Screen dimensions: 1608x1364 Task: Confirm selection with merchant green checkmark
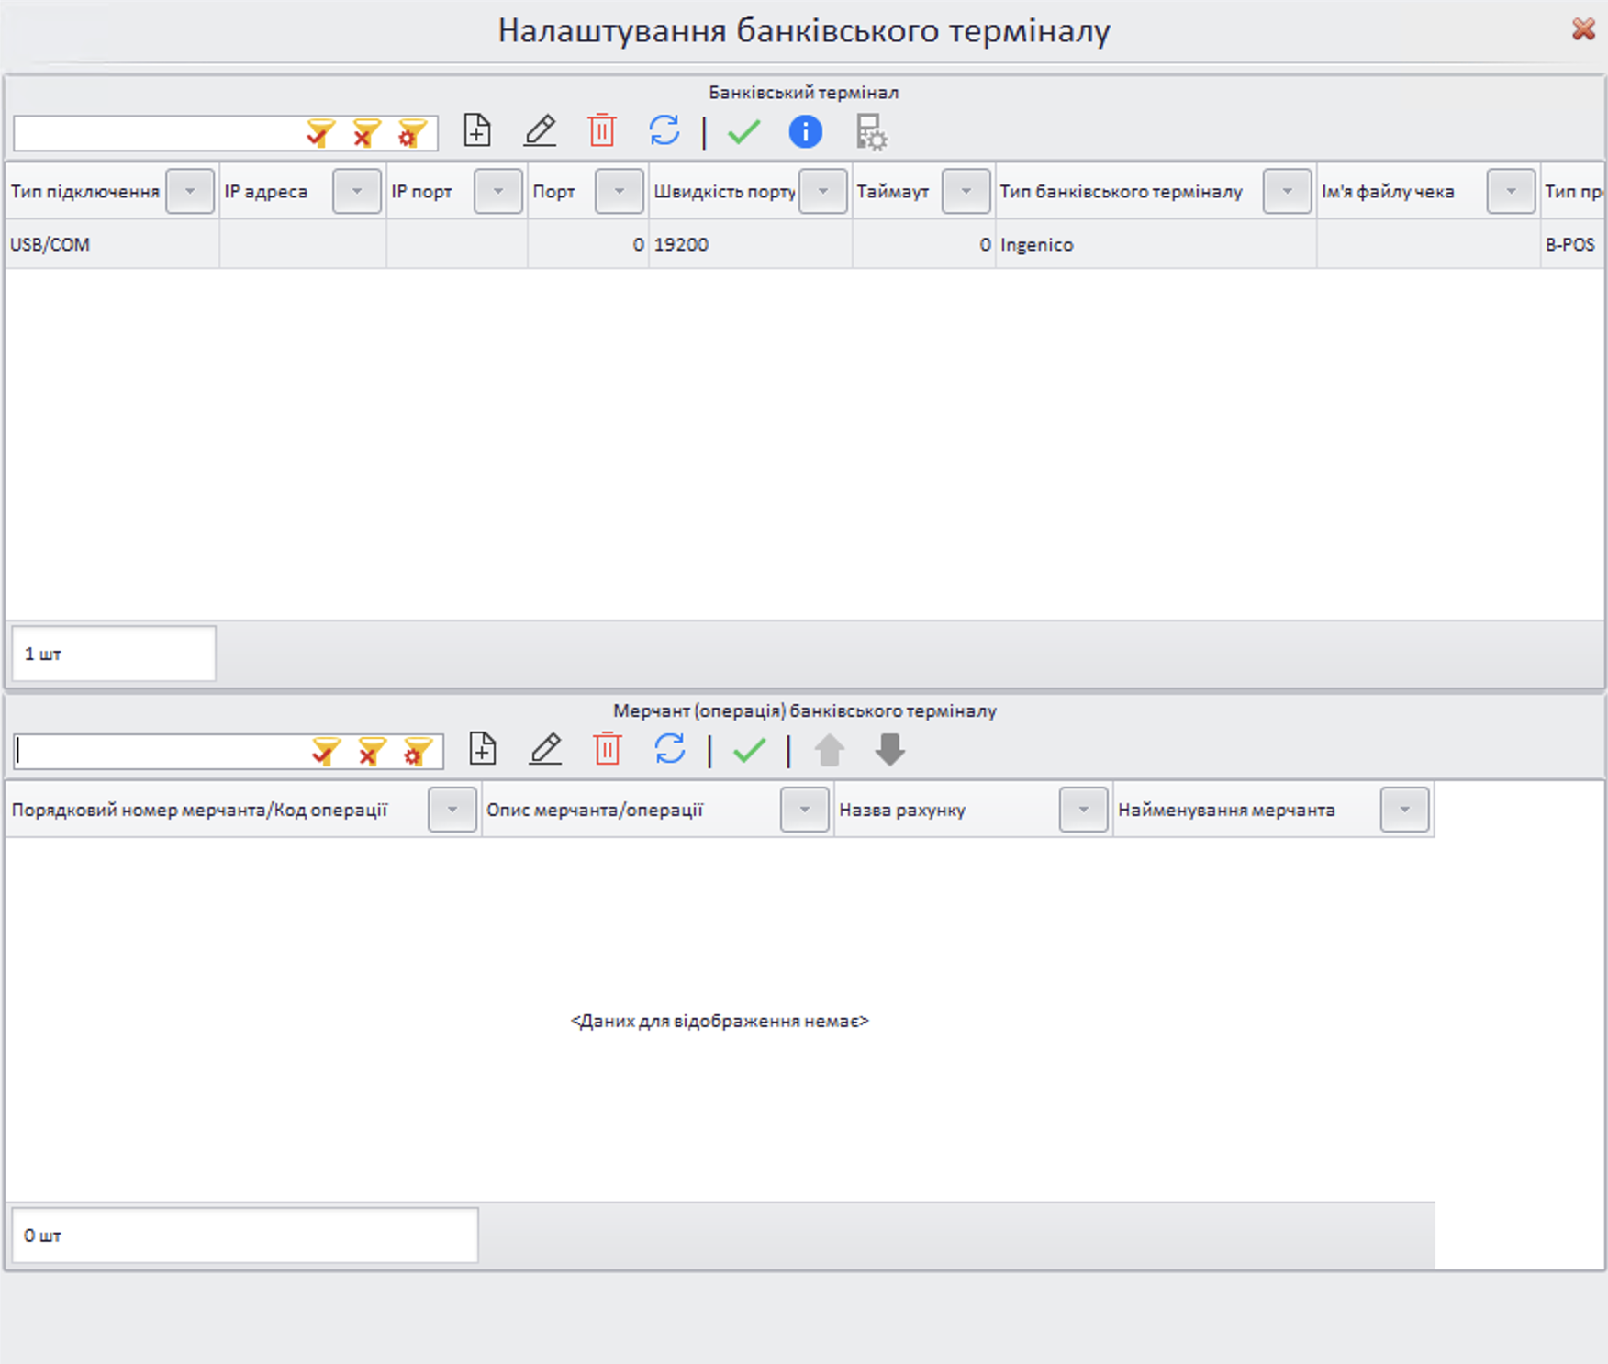(749, 750)
